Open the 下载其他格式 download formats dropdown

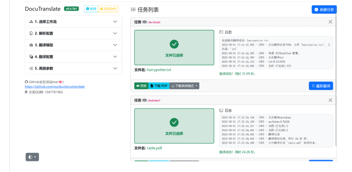[x=184, y=86]
